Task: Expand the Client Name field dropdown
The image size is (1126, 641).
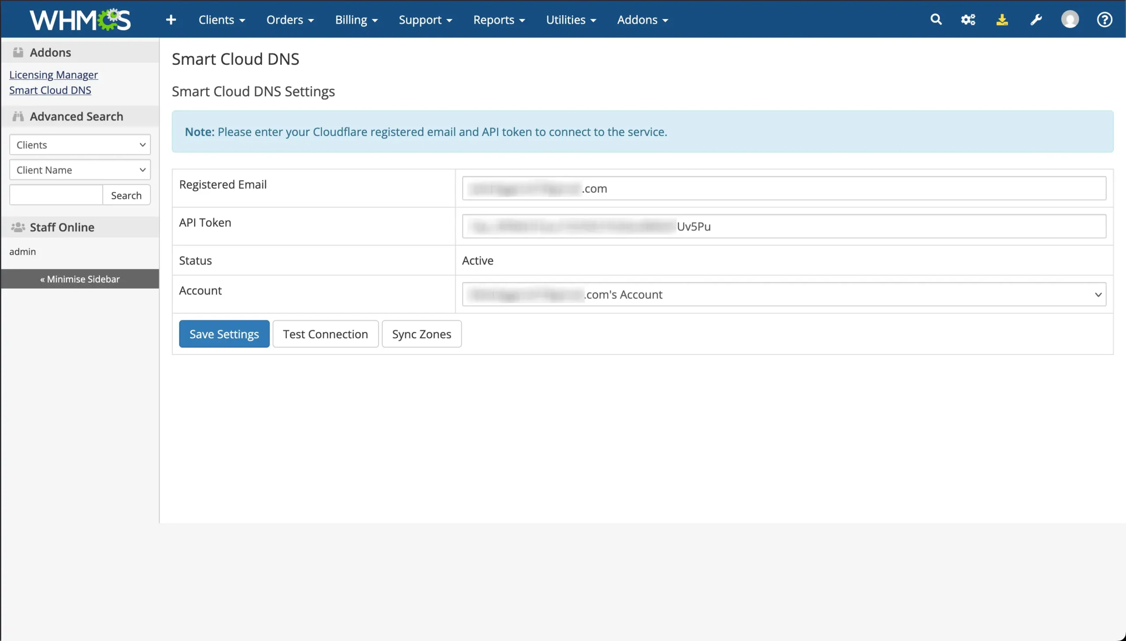Action: [80, 170]
